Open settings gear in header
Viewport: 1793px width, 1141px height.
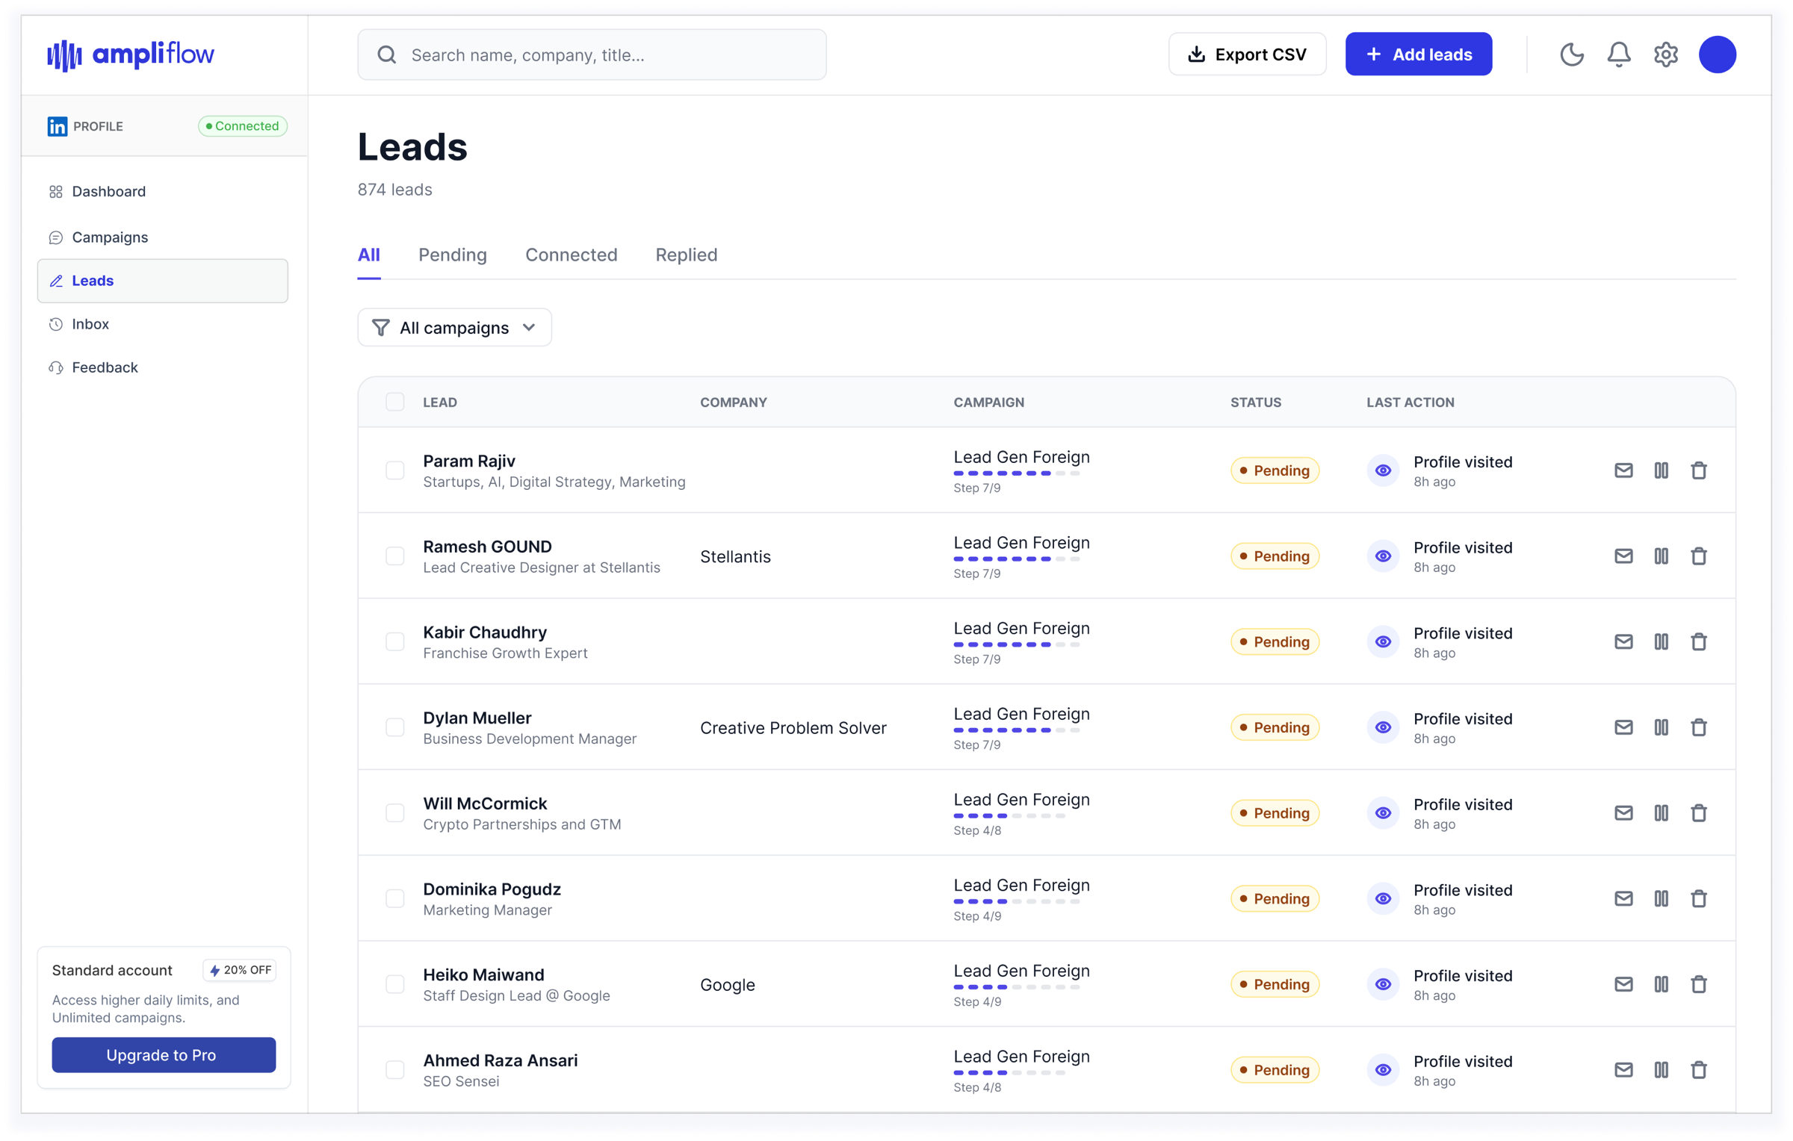[1666, 55]
